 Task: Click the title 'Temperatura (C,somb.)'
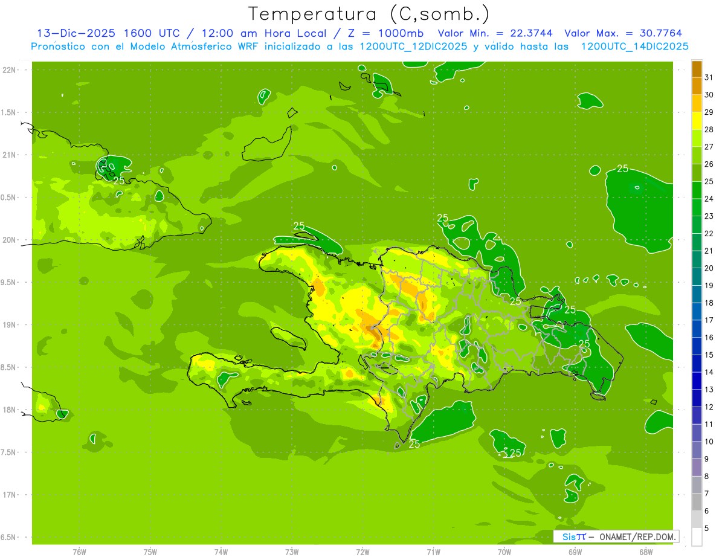click(x=369, y=14)
